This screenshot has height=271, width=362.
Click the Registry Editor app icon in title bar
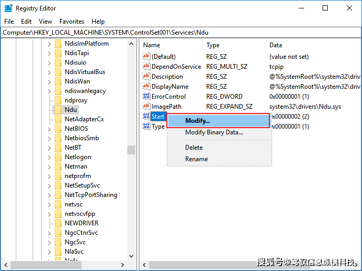[x=8, y=8]
